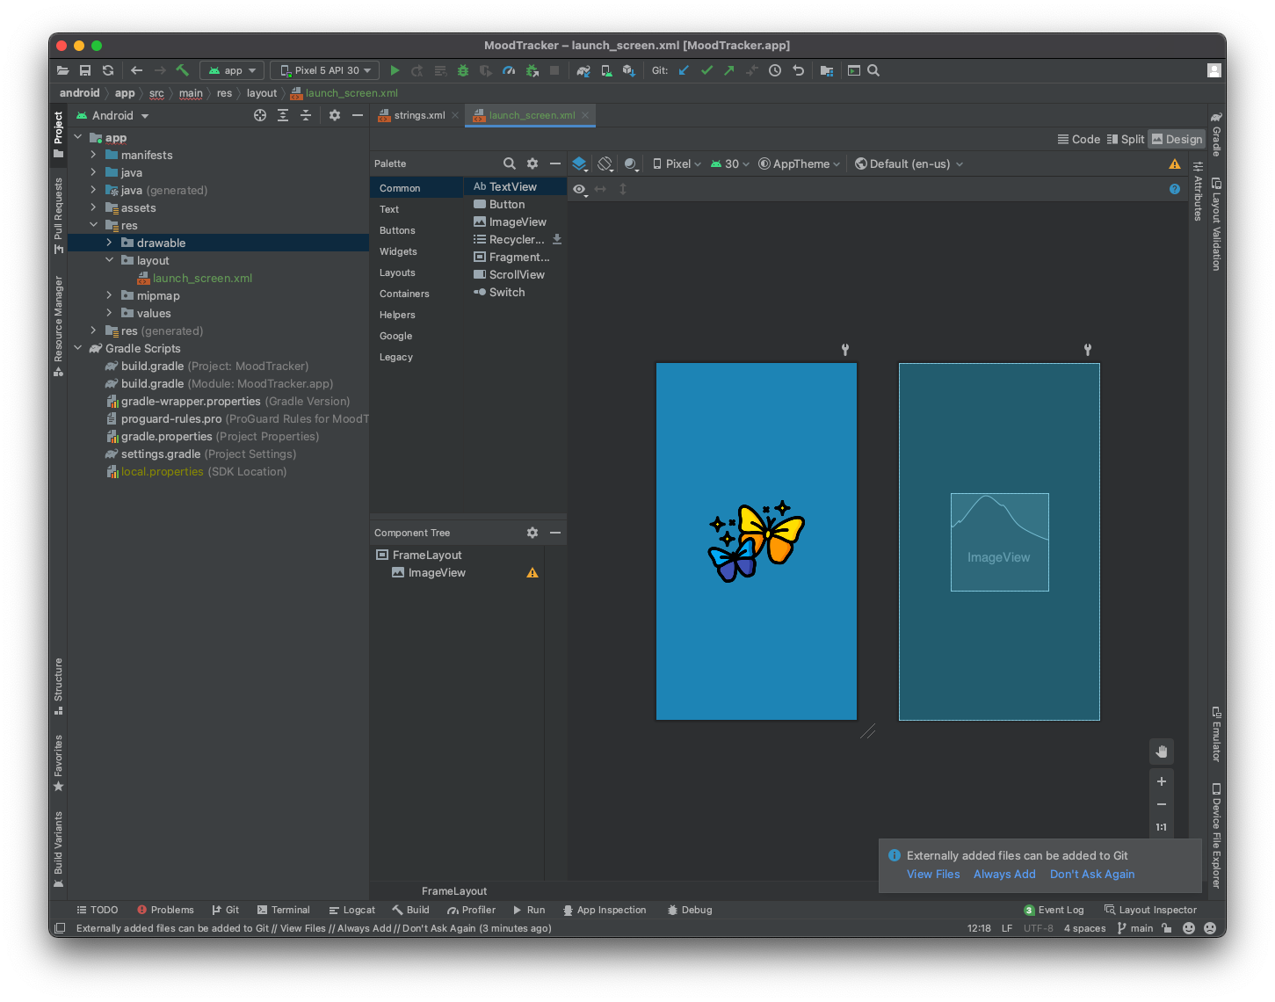Open Component Tree gear settings
The image size is (1275, 1002).
(532, 533)
